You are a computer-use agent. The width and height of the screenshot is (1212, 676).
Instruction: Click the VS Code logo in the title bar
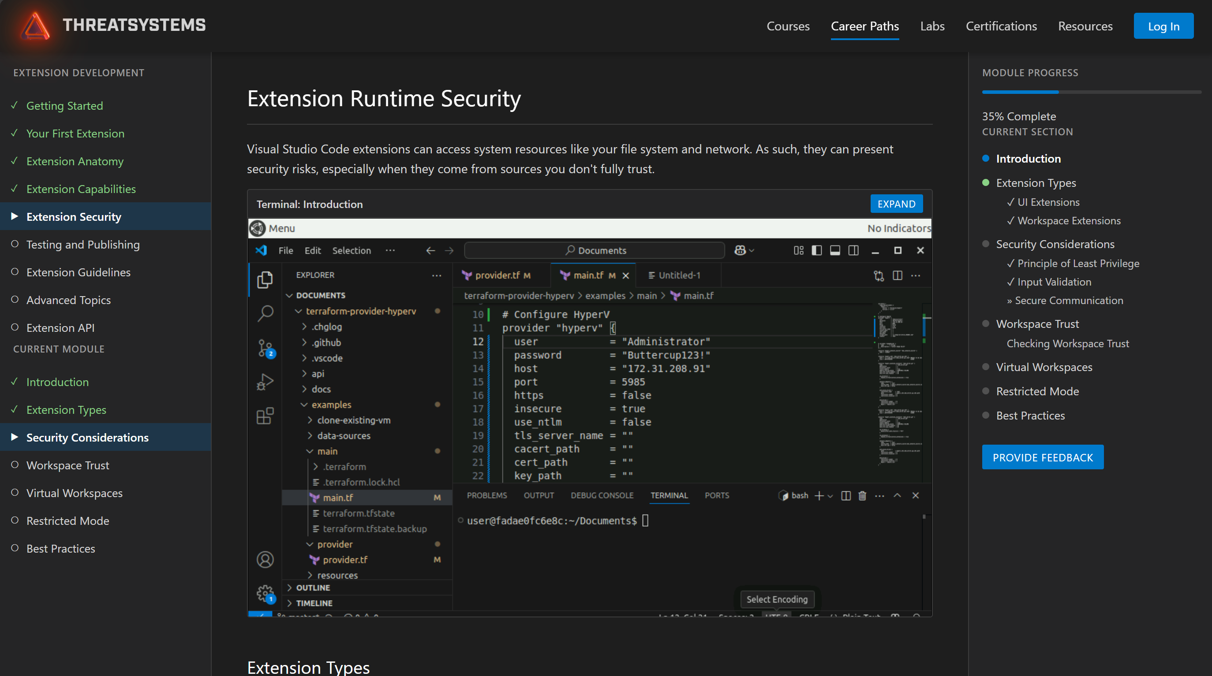click(261, 250)
